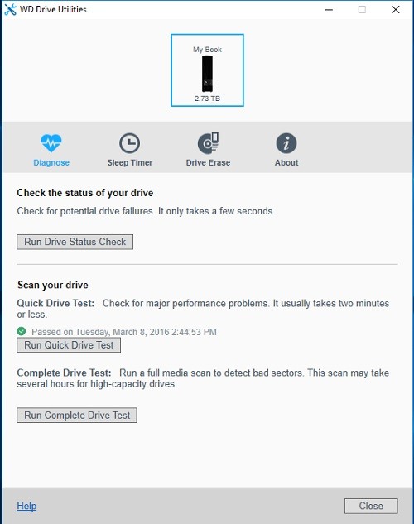This screenshot has height=524, width=414.
Task: Open the Diagnose heart-rate icon
Action: 51,143
